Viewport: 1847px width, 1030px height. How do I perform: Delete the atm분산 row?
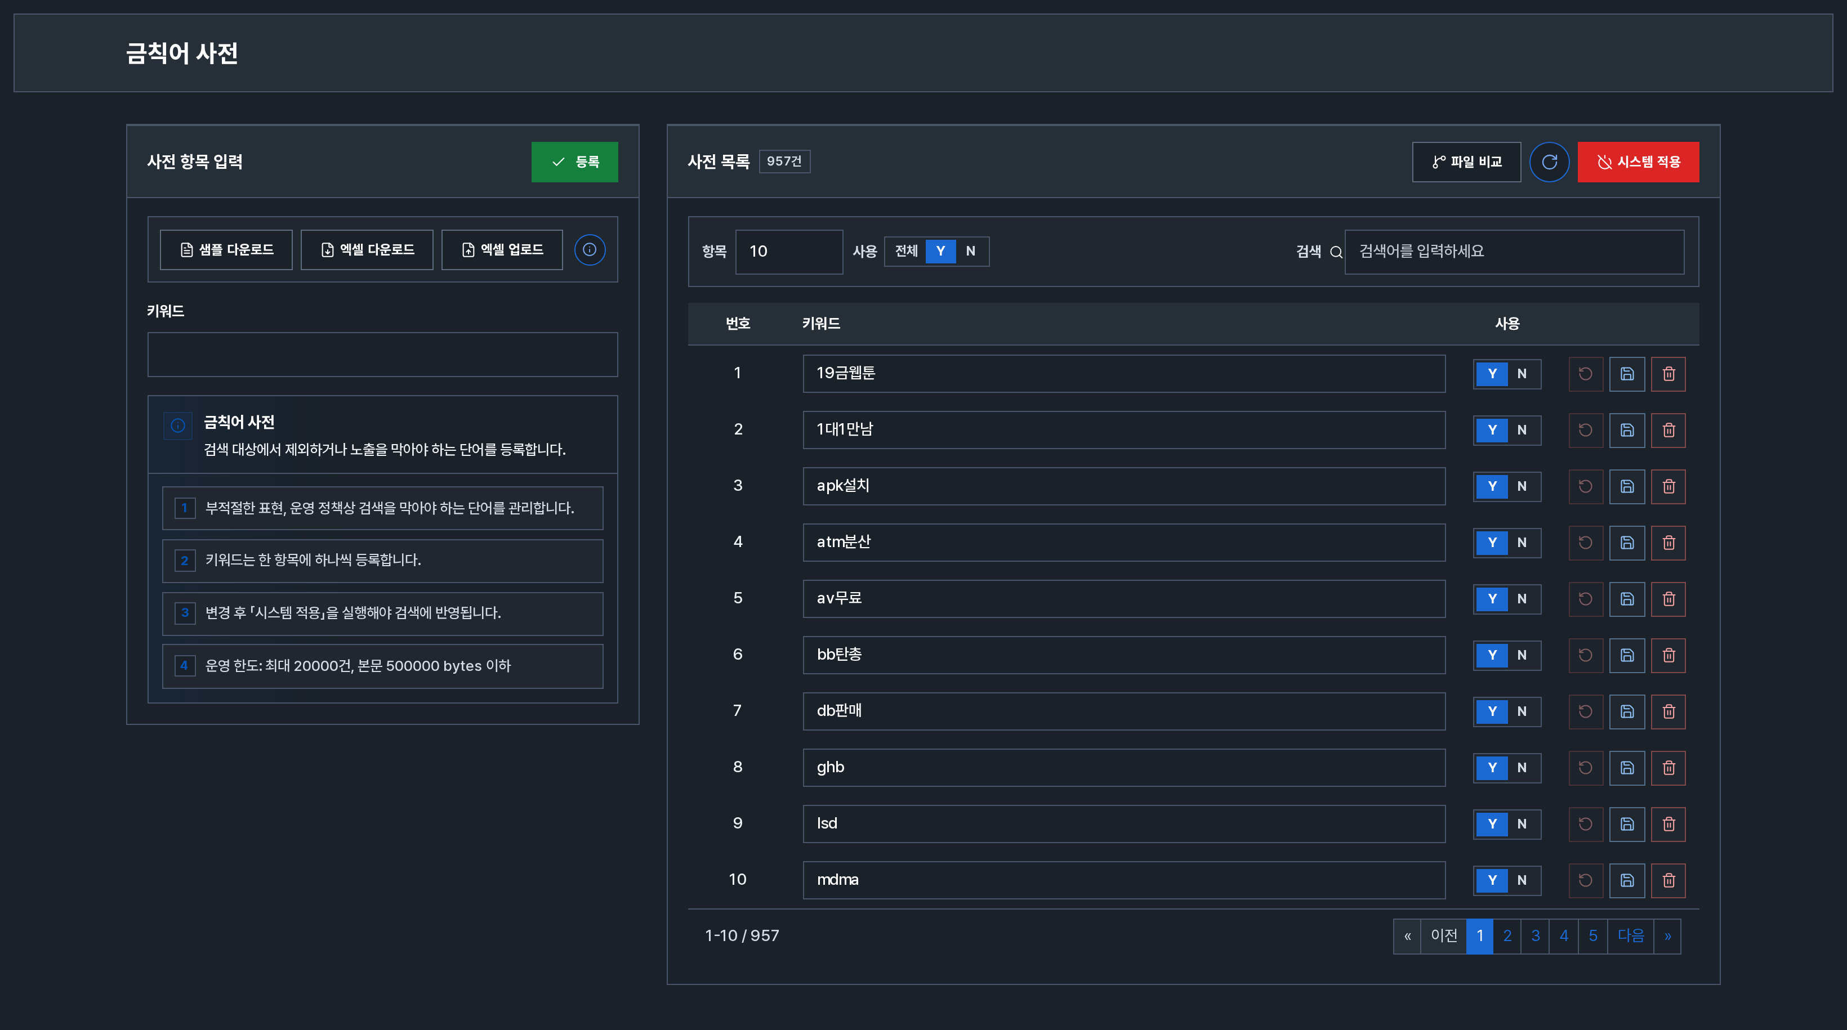pos(1668,543)
